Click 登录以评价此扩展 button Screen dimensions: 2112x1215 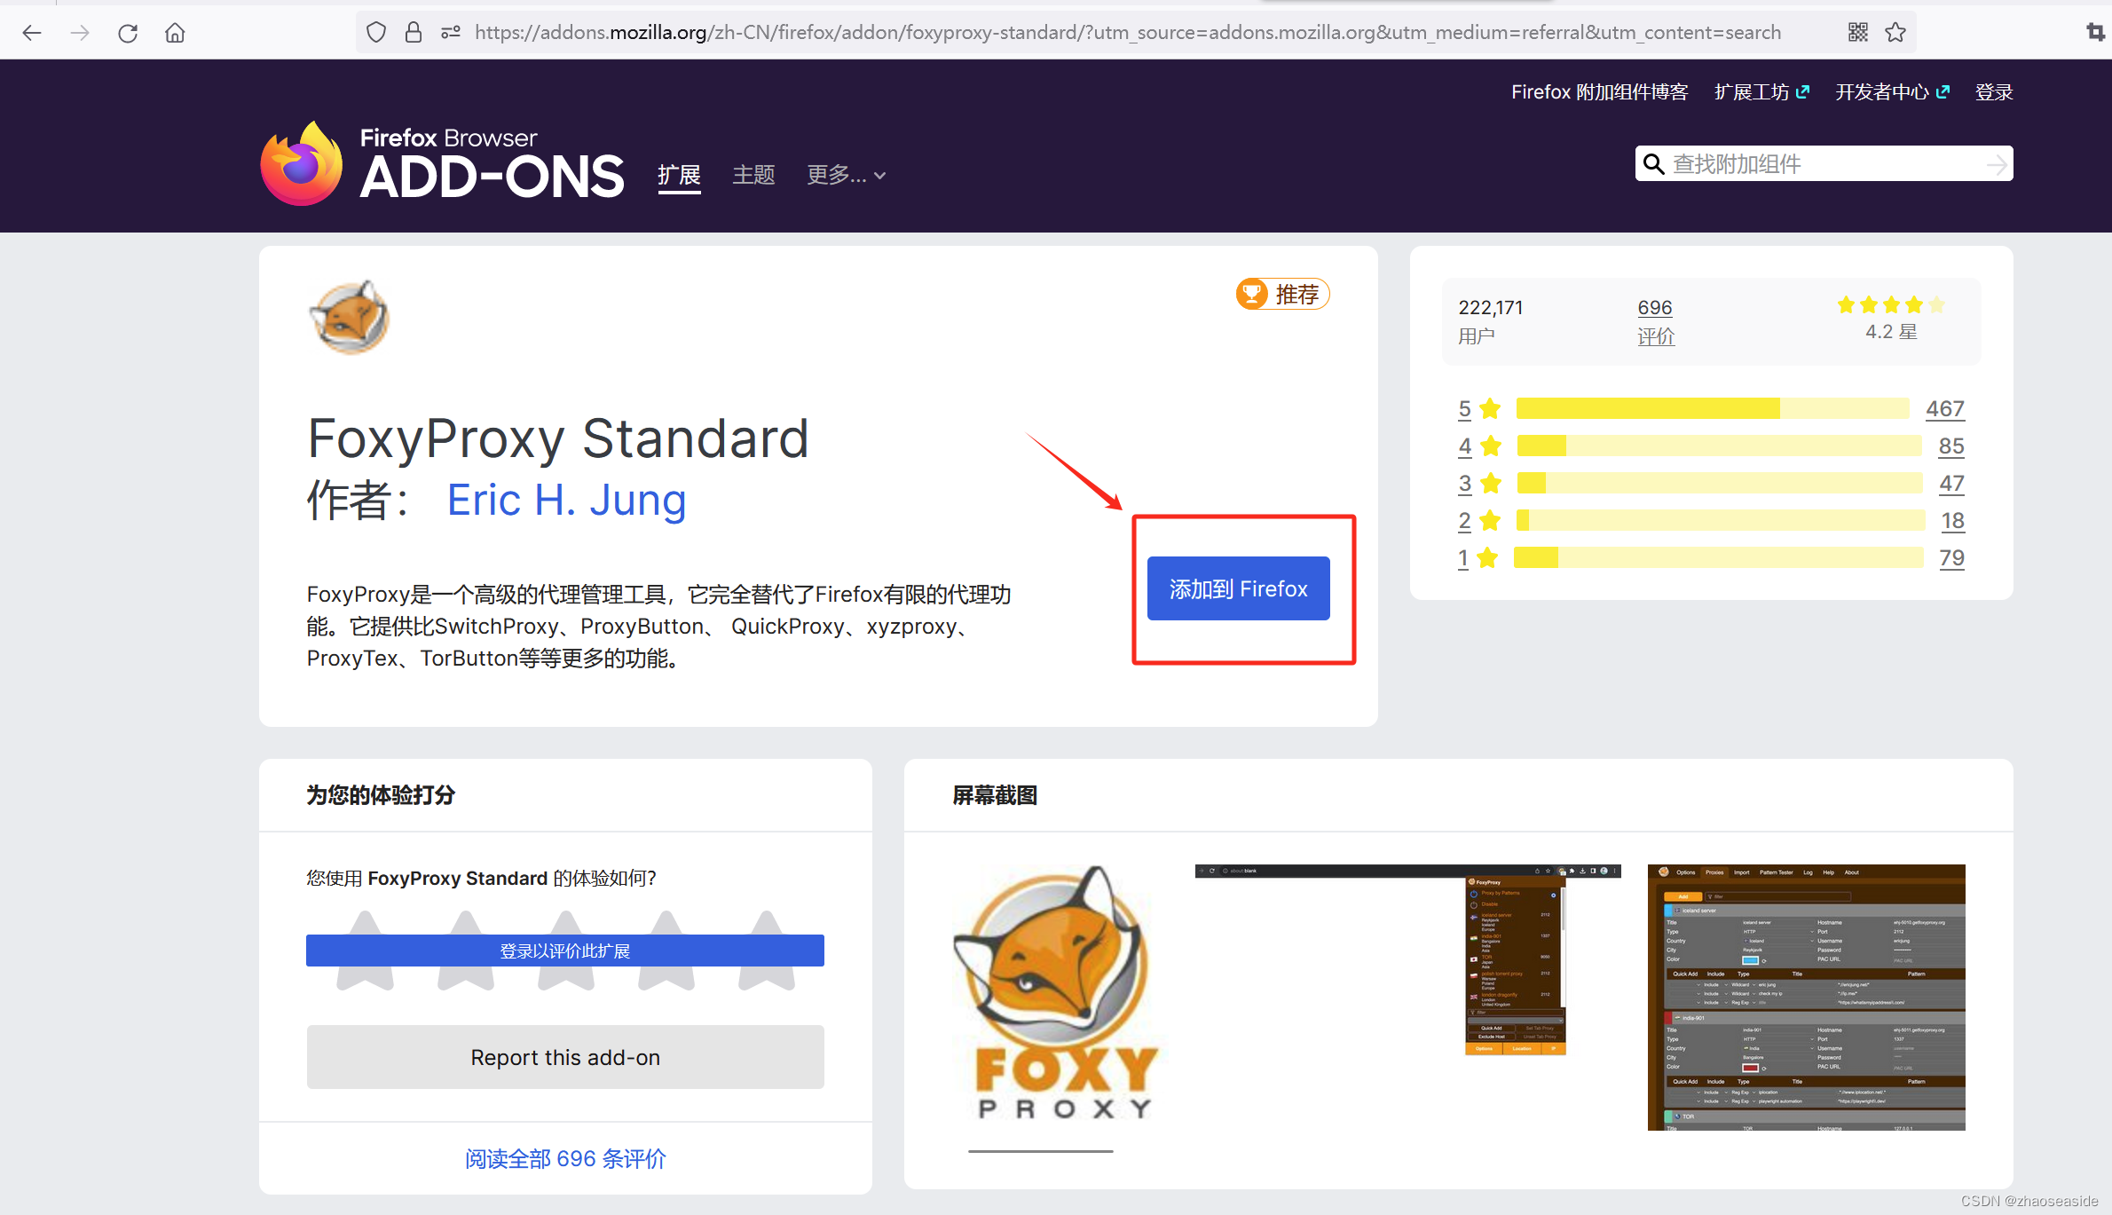click(565, 951)
